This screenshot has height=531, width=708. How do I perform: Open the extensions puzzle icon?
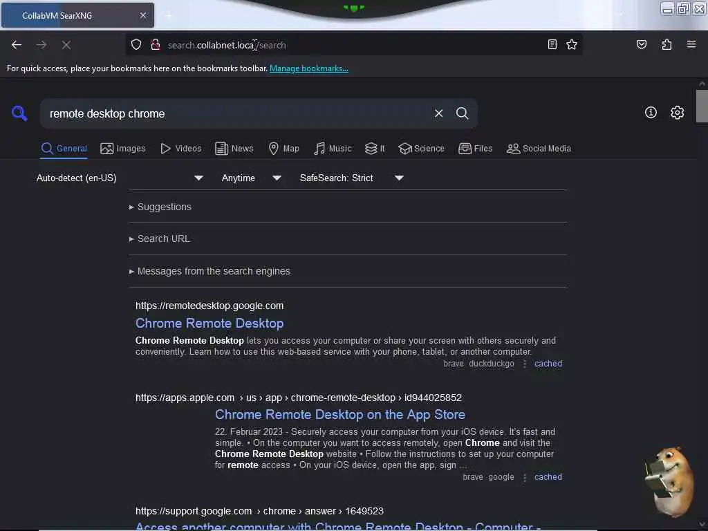coord(667,44)
